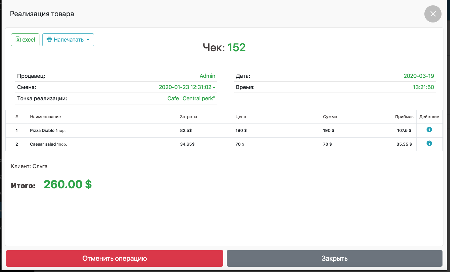Click the receipt number 152

pos(236,48)
